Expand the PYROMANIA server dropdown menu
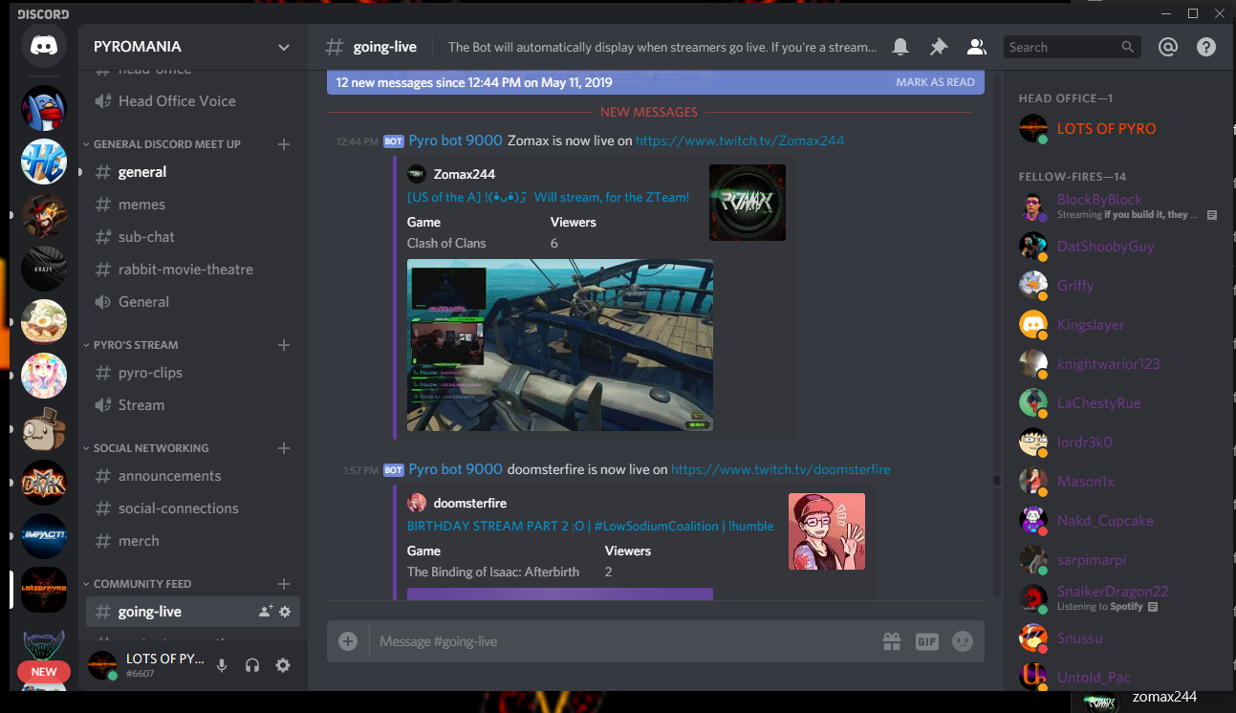Viewport: 1236px width, 713px height. 283,47
